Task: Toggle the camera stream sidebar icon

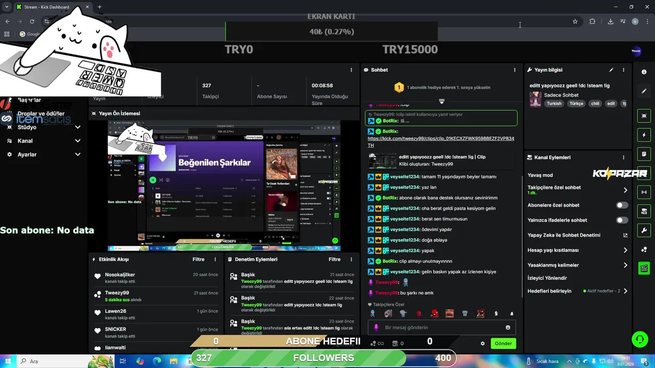Action: pyautogui.click(x=644, y=211)
